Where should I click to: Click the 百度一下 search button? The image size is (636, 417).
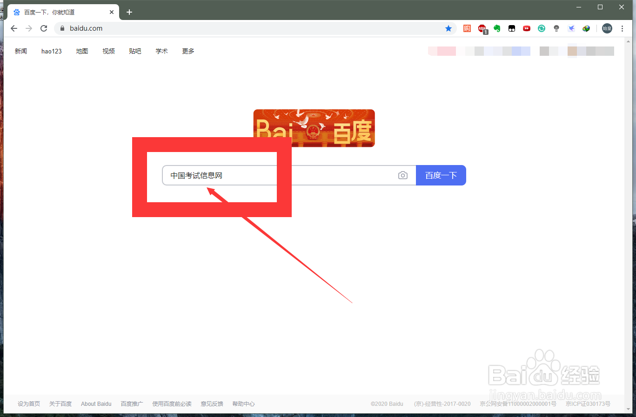point(441,175)
